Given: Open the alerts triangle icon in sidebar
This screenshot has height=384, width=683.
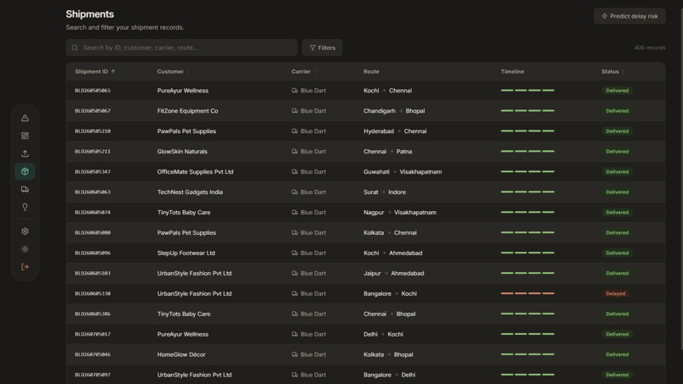Looking at the screenshot, I should point(25,118).
